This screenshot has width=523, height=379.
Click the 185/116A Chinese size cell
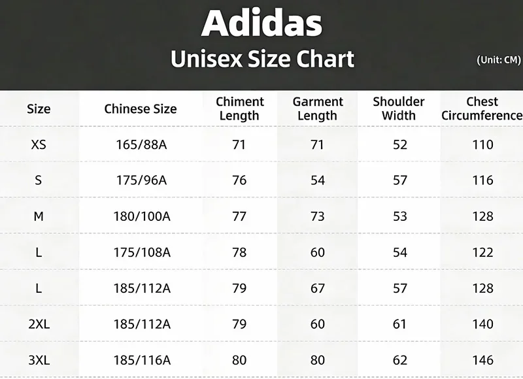coord(142,360)
